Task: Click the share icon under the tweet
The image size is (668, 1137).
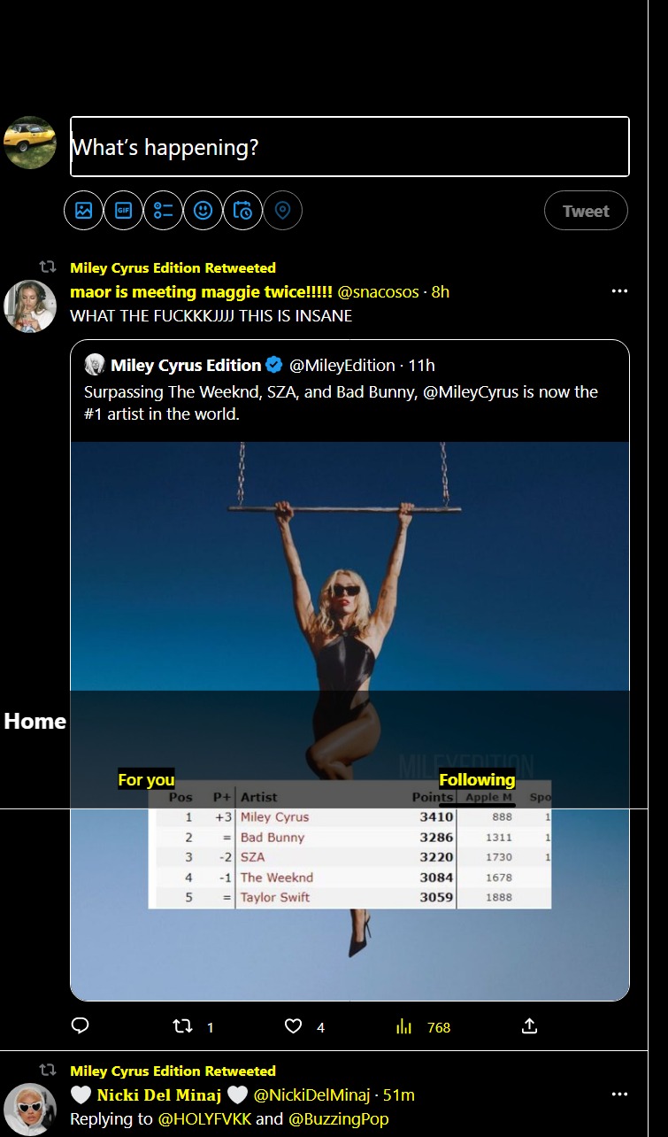Action: (x=529, y=1026)
